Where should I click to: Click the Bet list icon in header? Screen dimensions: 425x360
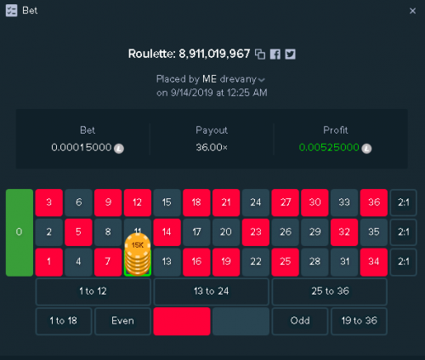(12, 11)
